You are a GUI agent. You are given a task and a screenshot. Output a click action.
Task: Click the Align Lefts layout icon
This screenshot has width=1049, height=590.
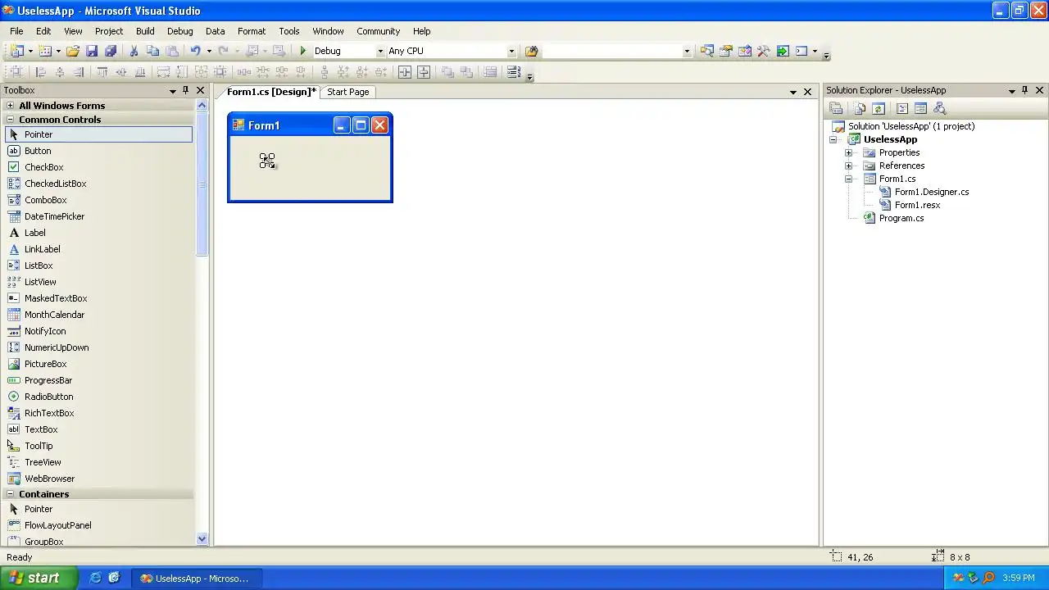(x=39, y=72)
